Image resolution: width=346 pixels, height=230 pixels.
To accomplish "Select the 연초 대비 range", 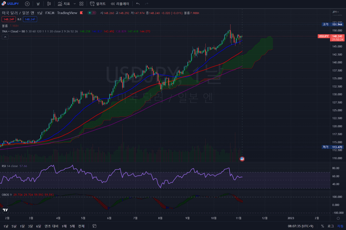I will pyautogui.click(x=51, y=226).
